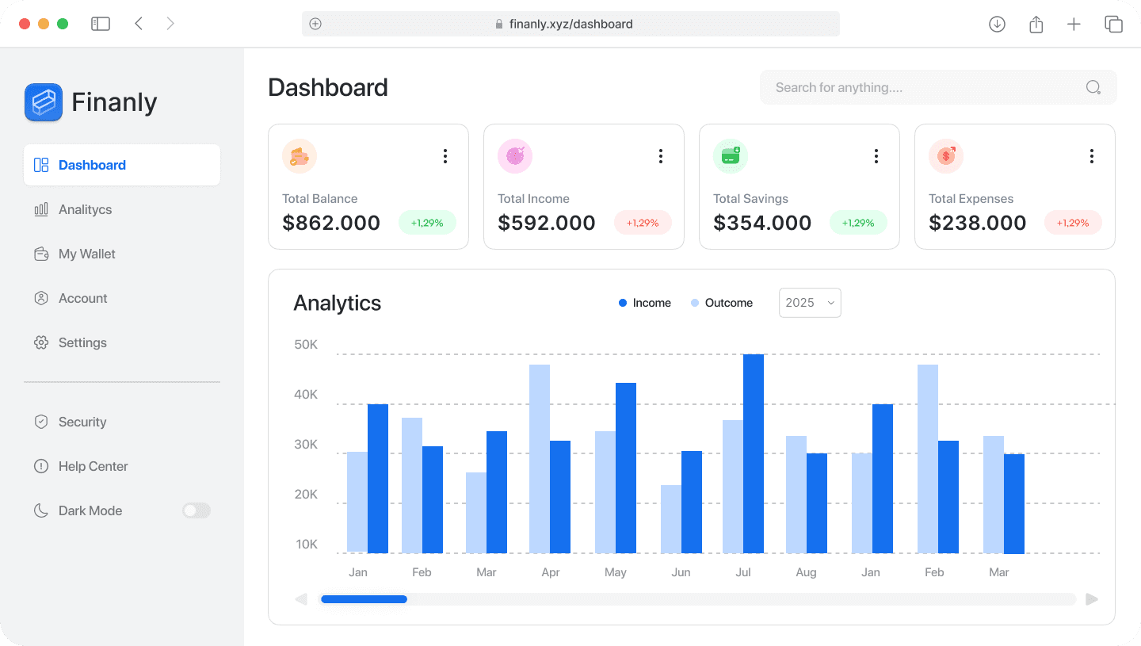Viewport: 1141px width, 646px height.
Task: Open the Total Income card options menu
Action: point(661,156)
